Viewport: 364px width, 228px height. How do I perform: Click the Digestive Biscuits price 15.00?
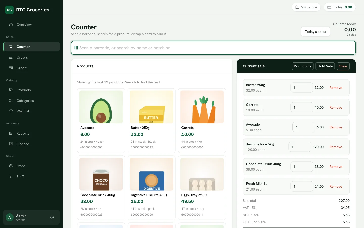(x=137, y=201)
